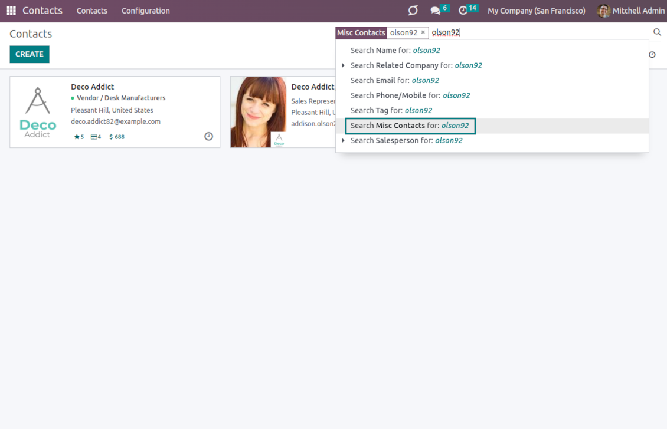Click the magnifying glass search icon
667x429 pixels.
[x=657, y=32]
